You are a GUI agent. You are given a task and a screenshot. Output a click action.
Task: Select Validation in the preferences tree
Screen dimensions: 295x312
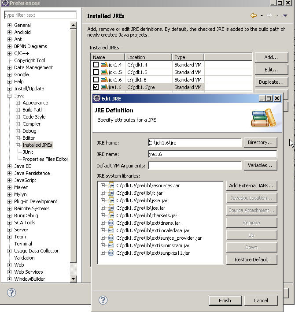coord(24,258)
